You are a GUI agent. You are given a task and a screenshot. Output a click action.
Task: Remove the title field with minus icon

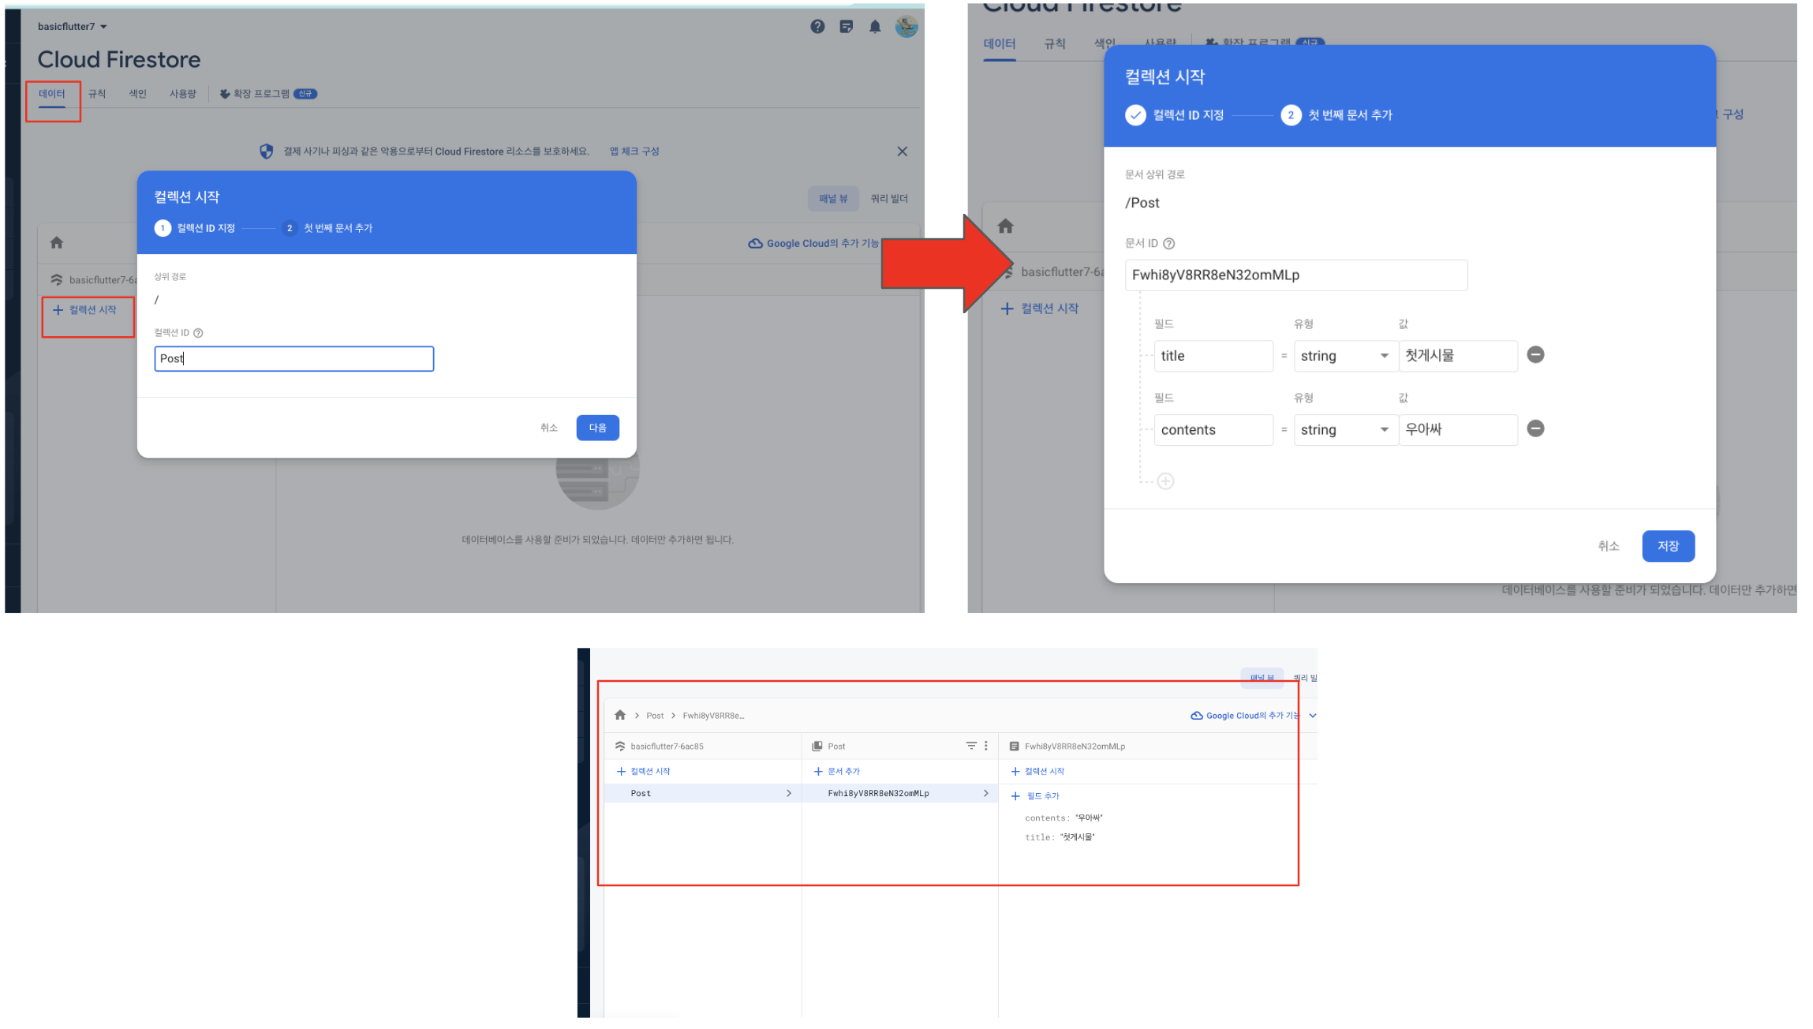point(1535,355)
